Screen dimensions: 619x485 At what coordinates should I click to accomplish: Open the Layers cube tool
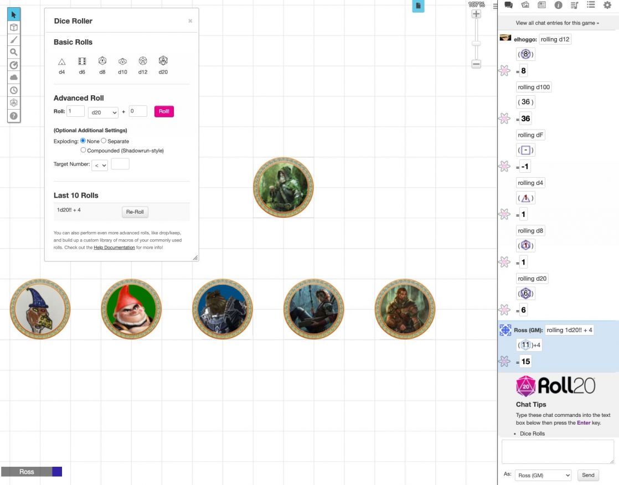(x=14, y=27)
